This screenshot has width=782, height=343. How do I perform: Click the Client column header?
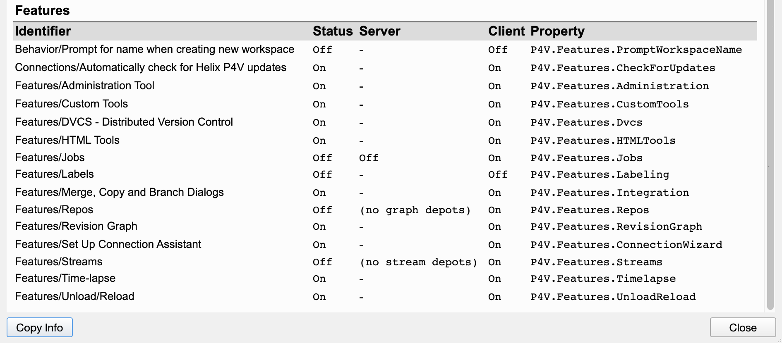pos(506,31)
